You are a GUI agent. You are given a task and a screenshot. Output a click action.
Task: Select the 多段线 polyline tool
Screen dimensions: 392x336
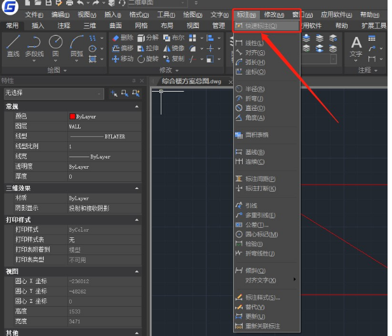[34, 46]
